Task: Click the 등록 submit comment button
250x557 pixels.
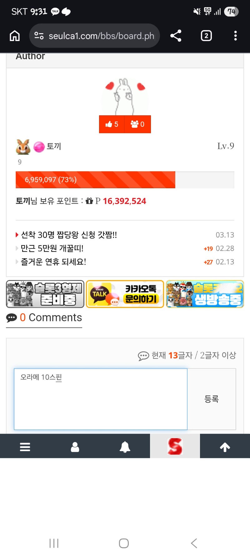Action: 212,399
